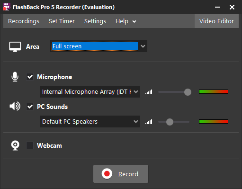242x189 pixels.
Task: Click the red record circle icon
Action: coord(107,174)
